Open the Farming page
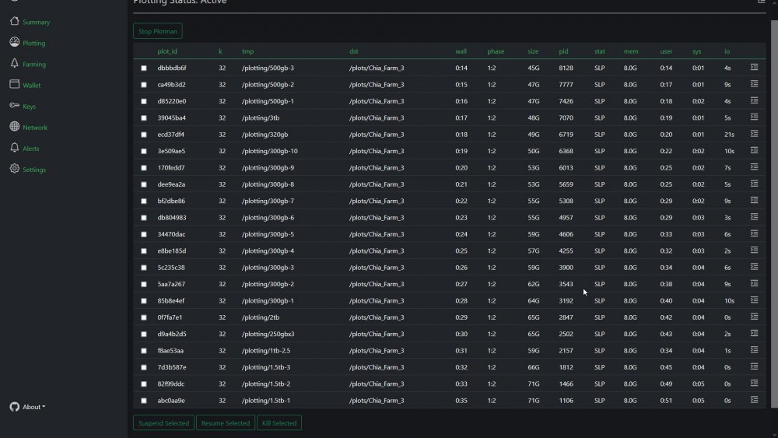This screenshot has width=778, height=438. (x=34, y=64)
